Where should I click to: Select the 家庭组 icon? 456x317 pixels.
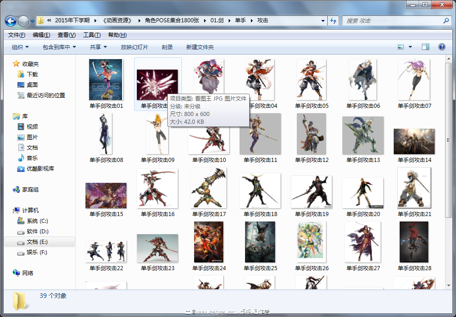click(x=16, y=190)
